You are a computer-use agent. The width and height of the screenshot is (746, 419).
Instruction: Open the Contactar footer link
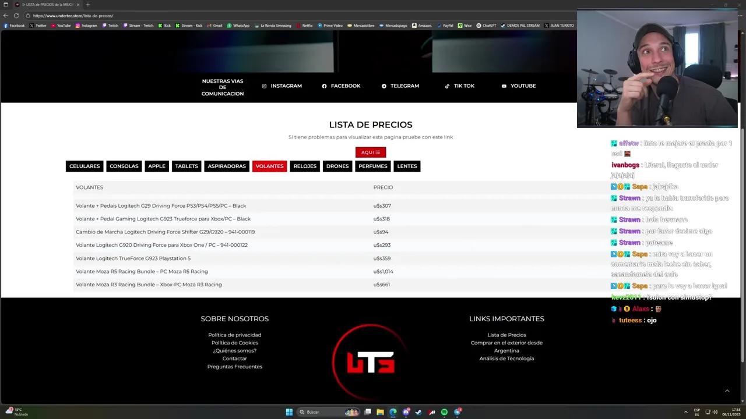[235, 358]
